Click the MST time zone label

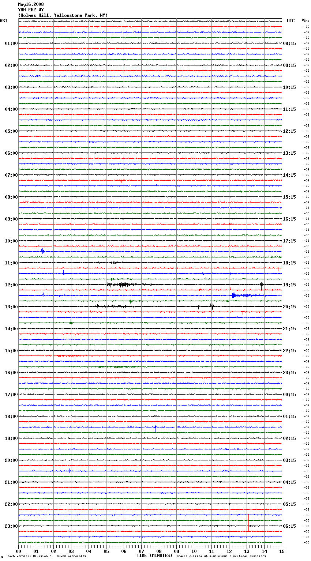click(4, 21)
